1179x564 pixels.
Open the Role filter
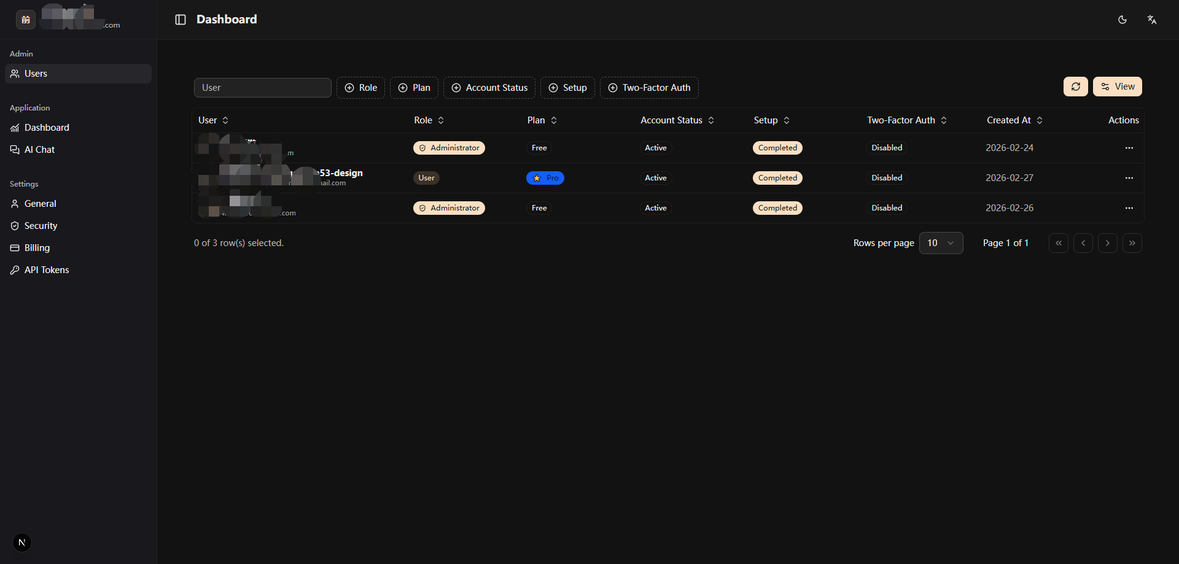(360, 88)
